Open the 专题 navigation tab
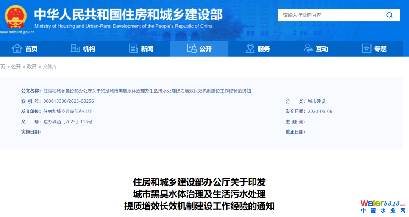This screenshot has height=217, width=409. point(380,49)
